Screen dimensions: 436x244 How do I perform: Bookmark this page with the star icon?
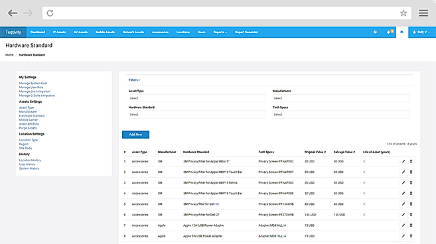403,13
